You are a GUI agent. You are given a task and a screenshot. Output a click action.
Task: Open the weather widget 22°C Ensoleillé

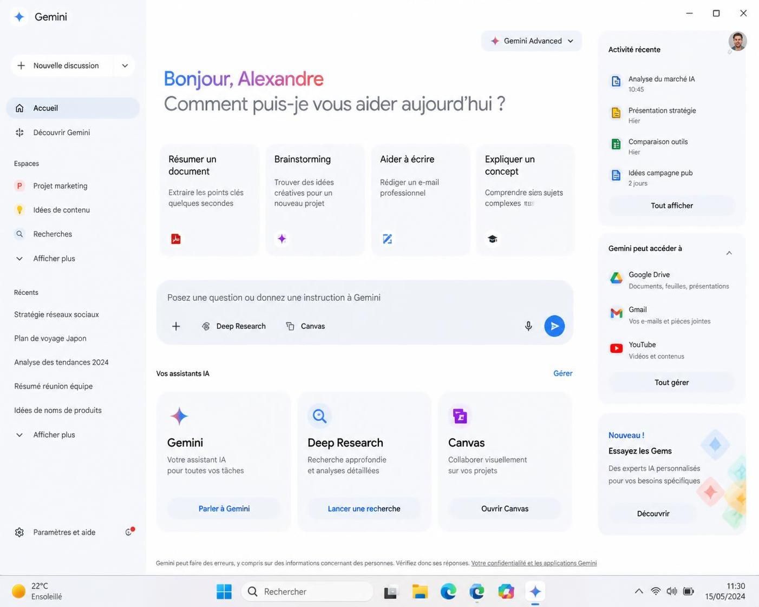click(37, 591)
